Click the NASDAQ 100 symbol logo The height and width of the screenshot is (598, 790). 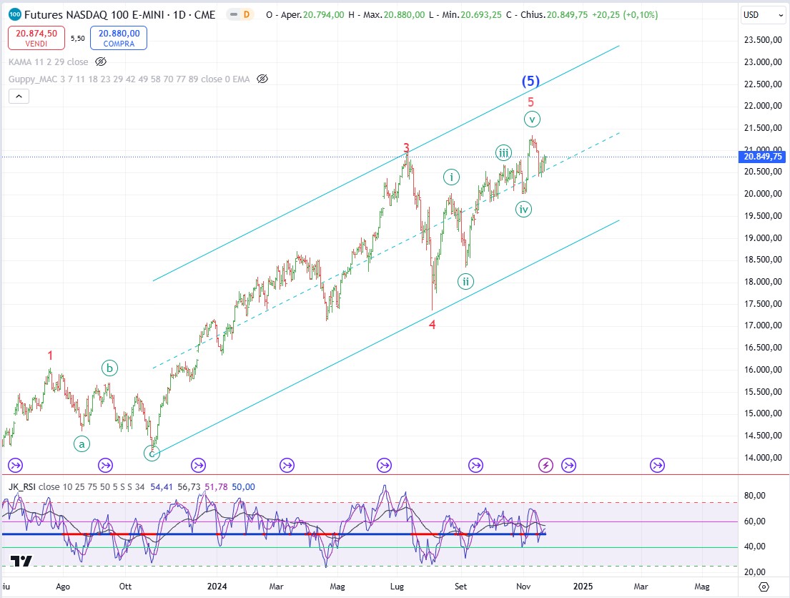(x=15, y=14)
